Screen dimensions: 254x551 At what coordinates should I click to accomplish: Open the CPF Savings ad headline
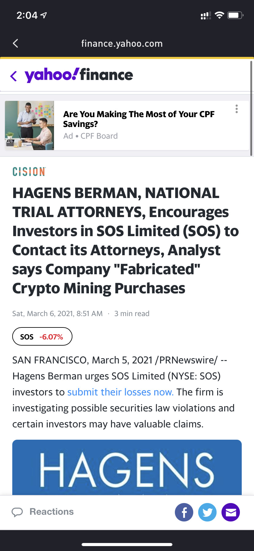pos(139,119)
